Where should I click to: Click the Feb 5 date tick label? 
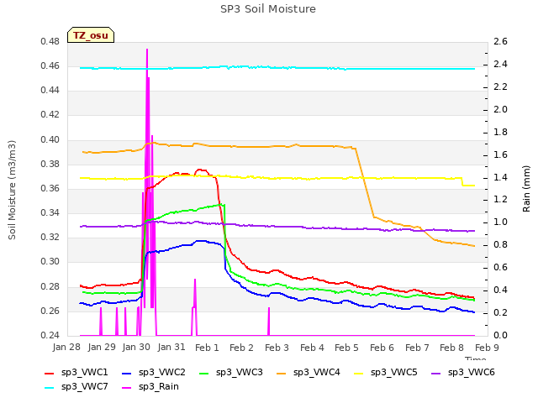coord(346,348)
